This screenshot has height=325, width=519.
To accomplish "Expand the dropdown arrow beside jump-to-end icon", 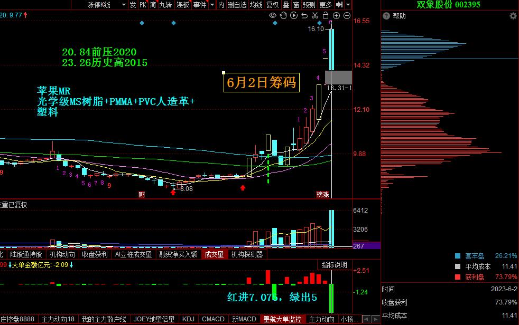I will [348, 5].
